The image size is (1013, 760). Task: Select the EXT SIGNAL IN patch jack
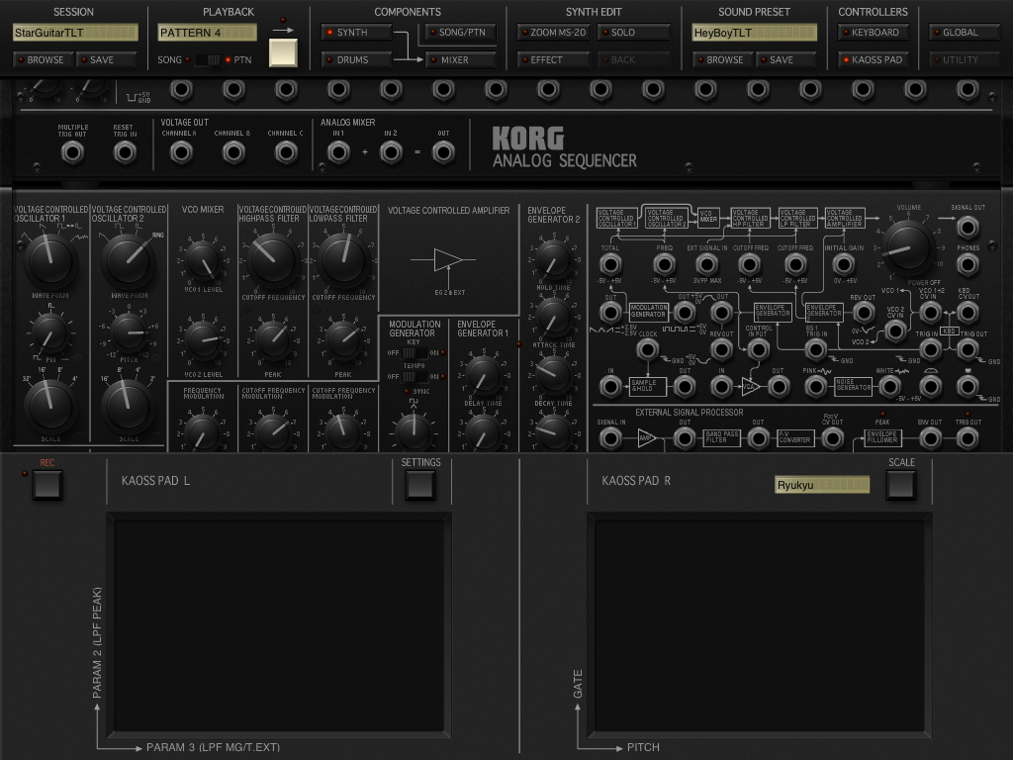click(706, 264)
